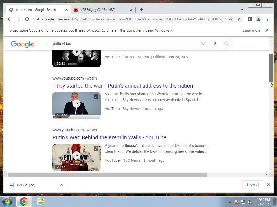Screen dimensions: 277x207
Task: Start voice search with the microphone
Action: 215,44
